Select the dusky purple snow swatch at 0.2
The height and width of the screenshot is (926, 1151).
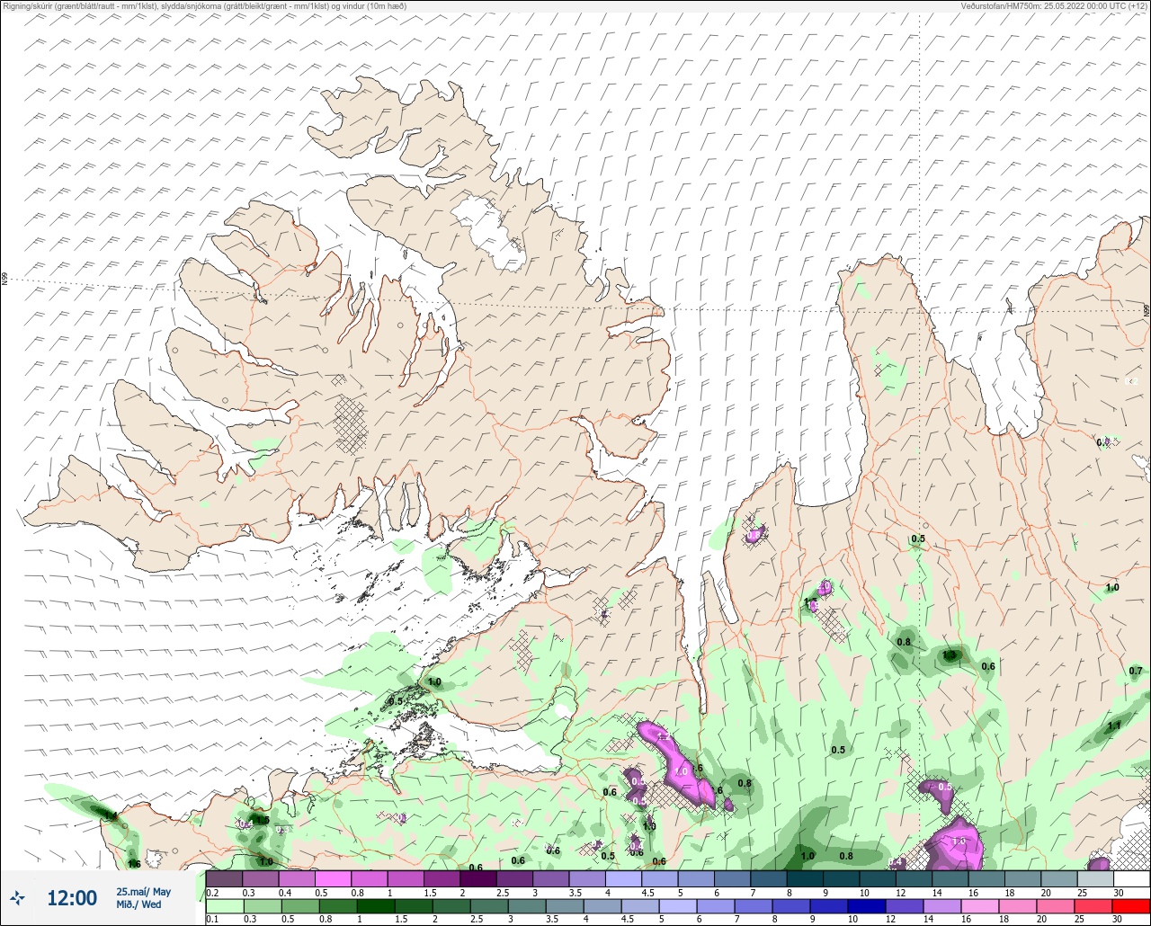[224, 878]
